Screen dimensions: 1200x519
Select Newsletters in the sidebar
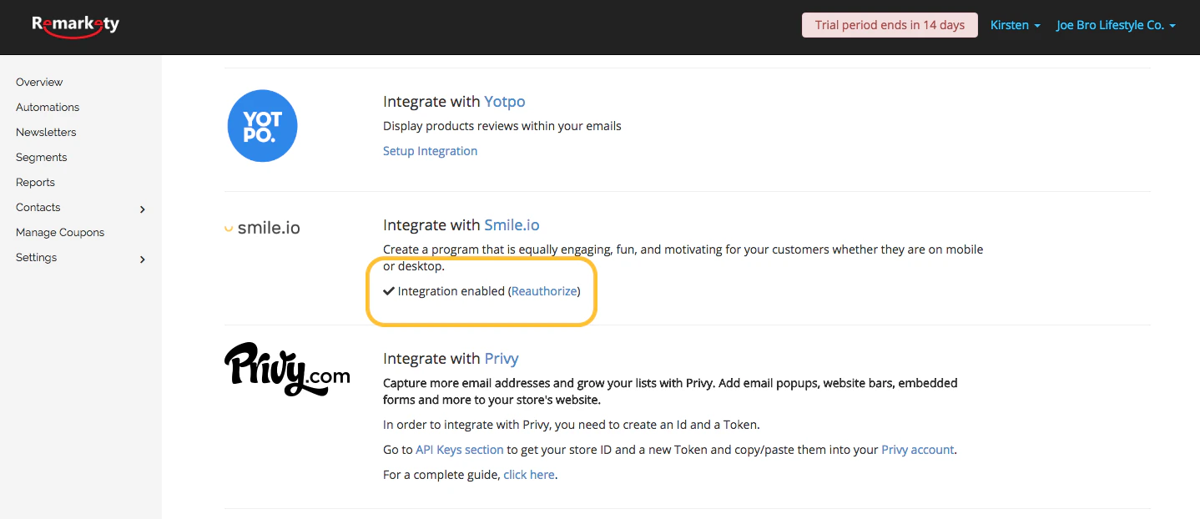tap(46, 132)
